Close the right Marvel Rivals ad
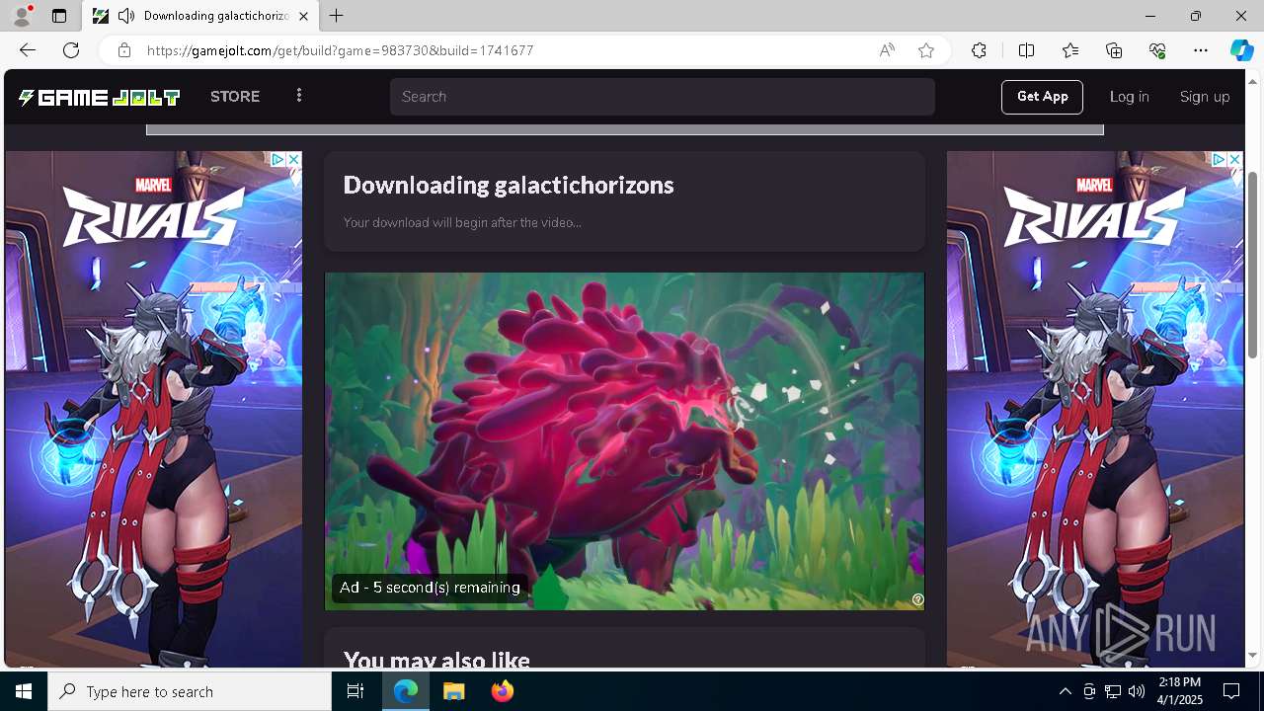Viewport: 1264px width, 711px height. (1234, 159)
